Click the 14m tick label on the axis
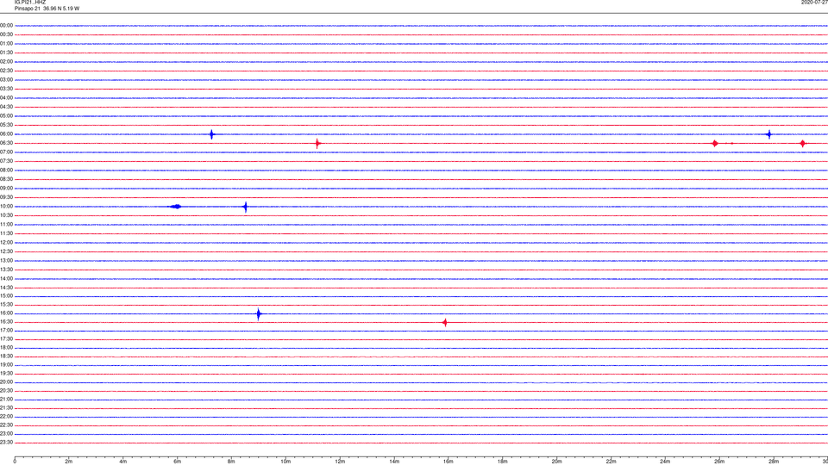The image size is (828, 465). (x=394, y=462)
